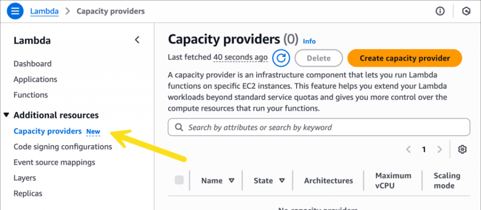The image size is (481, 210).
Task: Toggle the select-all checkbox in table header
Action: click(179, 180)
